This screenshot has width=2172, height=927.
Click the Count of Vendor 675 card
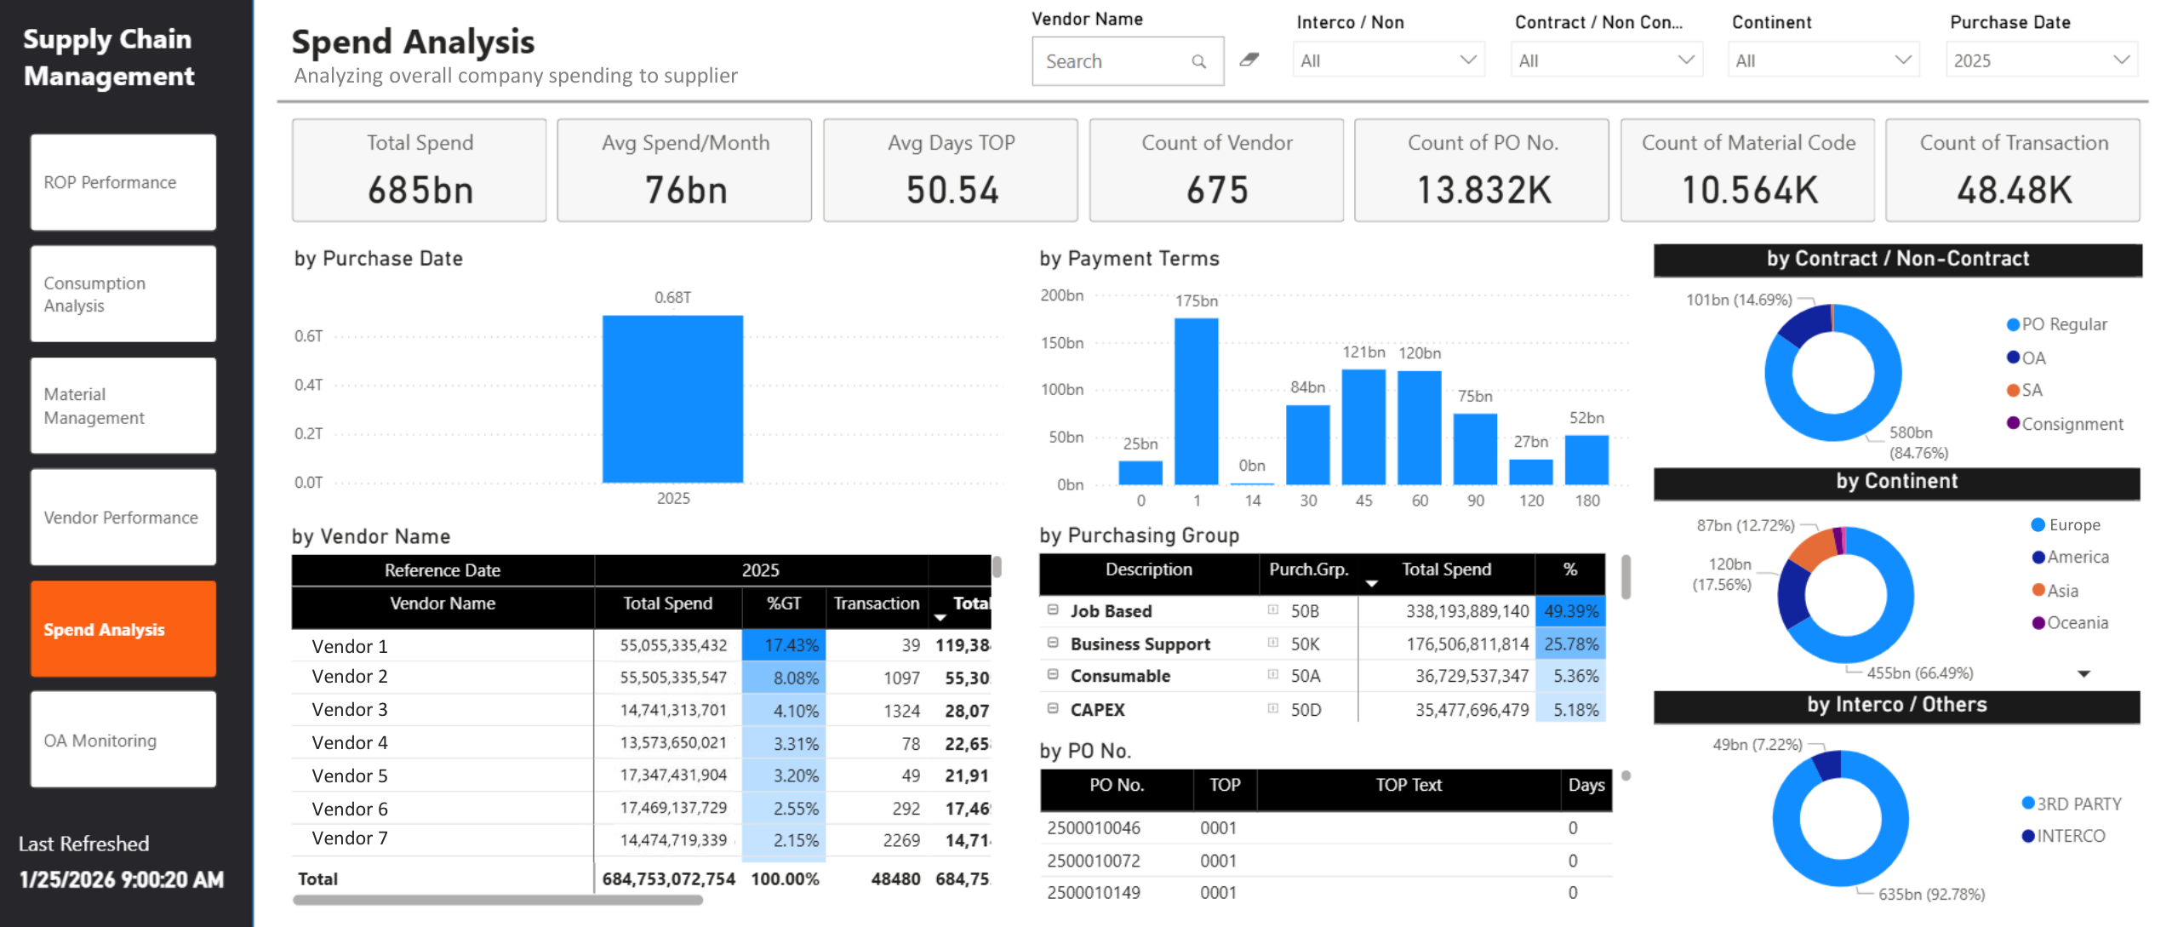click(x=1216, y=170)
